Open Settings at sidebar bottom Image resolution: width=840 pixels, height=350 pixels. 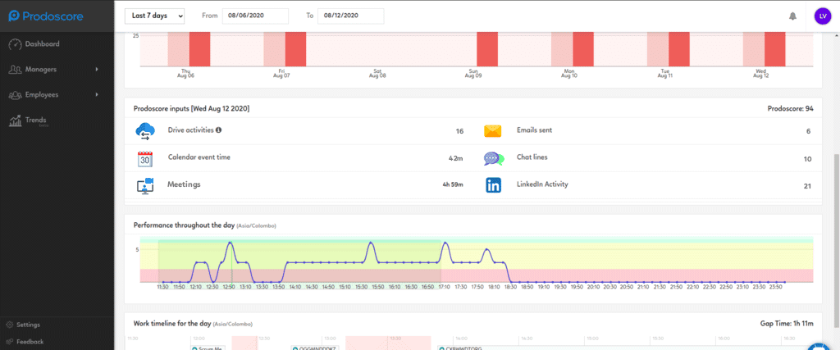coord(28,325)
